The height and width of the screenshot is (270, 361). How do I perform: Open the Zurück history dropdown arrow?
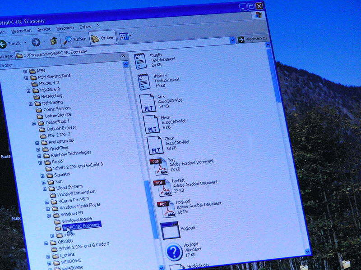click(x=25, y=43)
